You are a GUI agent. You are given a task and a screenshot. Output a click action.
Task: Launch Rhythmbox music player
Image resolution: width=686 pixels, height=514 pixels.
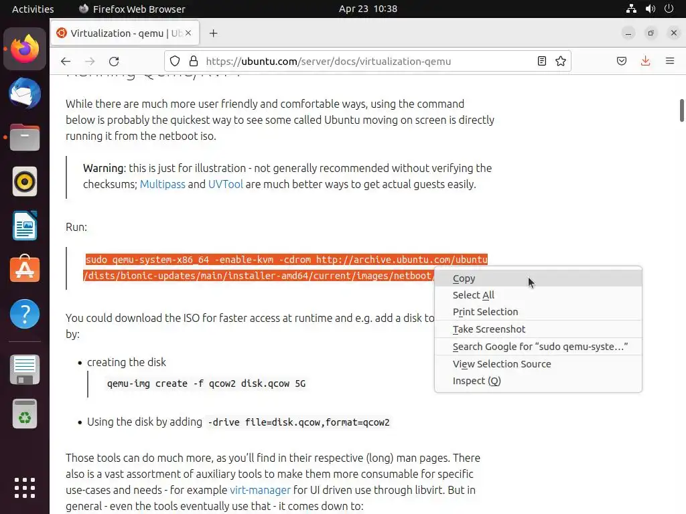point(25,181)
